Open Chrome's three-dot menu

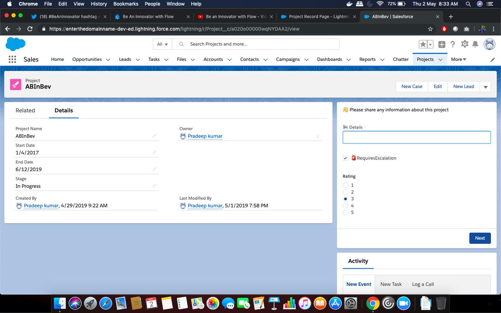pyautogui.click(x=493, y=29)
